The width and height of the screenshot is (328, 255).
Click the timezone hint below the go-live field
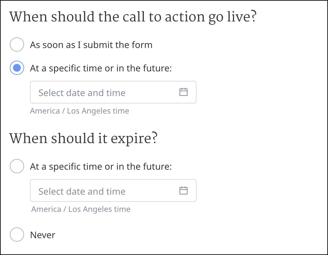[x=79, y=111]
